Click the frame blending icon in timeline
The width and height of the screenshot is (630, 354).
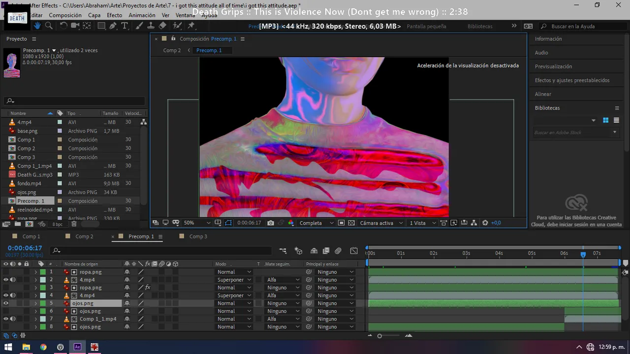pyautogui.click(x=326, y=251)
